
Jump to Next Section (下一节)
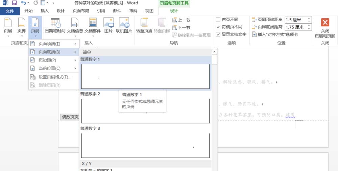click(181, 28)
